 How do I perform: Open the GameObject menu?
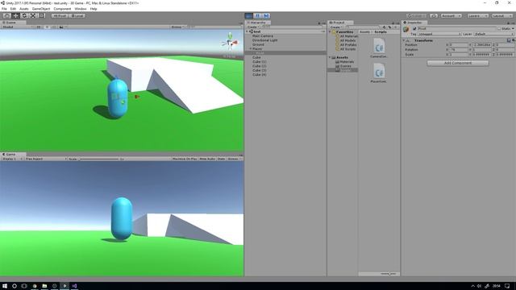click(41, 9)
